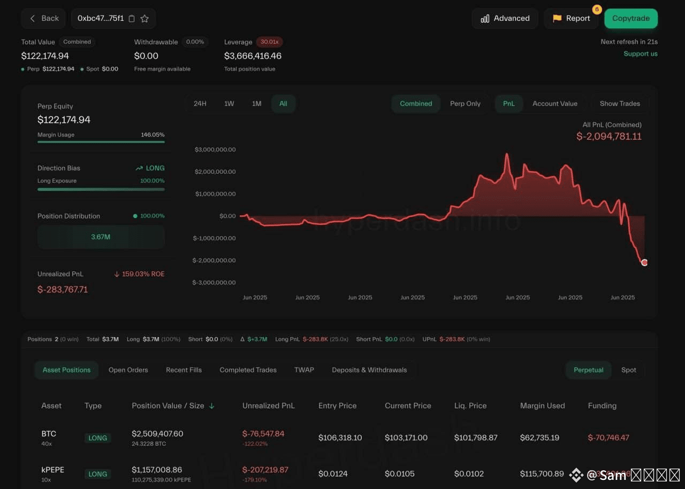Click the green Perp legend dot
Image resolution: width=685 pixels, height=489 pixels.
tap(23, 69)
